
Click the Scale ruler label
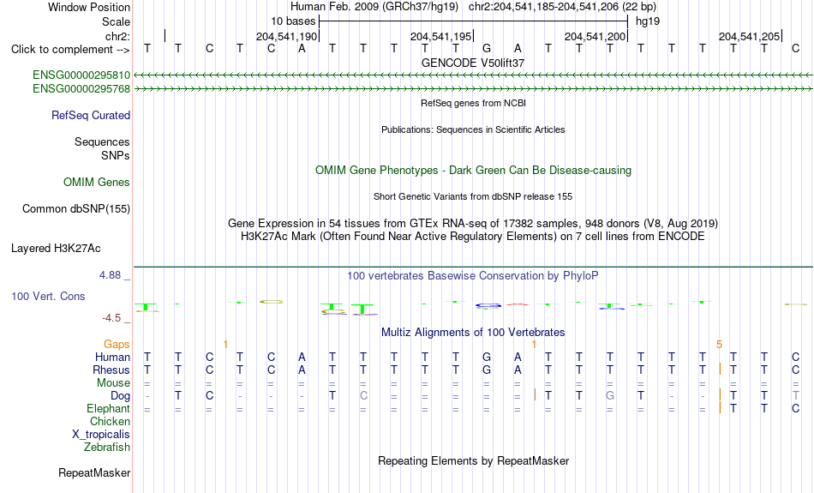pyautogui.click(x=117, y=21)
